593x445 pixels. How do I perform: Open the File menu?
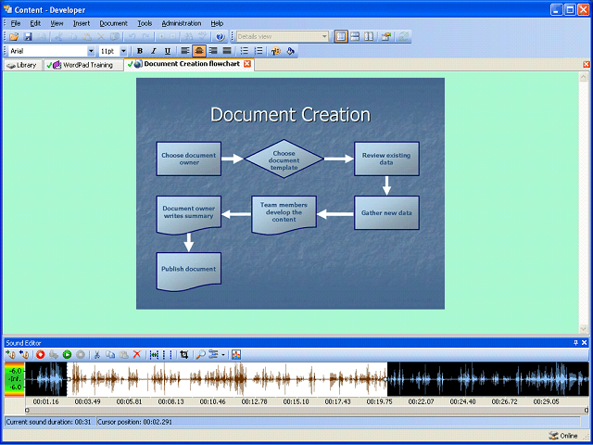pos(16,23)
